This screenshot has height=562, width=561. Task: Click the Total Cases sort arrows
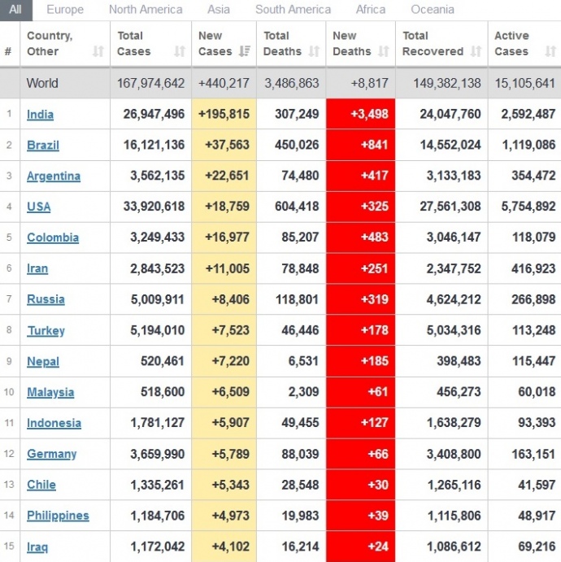coord(180,51)
